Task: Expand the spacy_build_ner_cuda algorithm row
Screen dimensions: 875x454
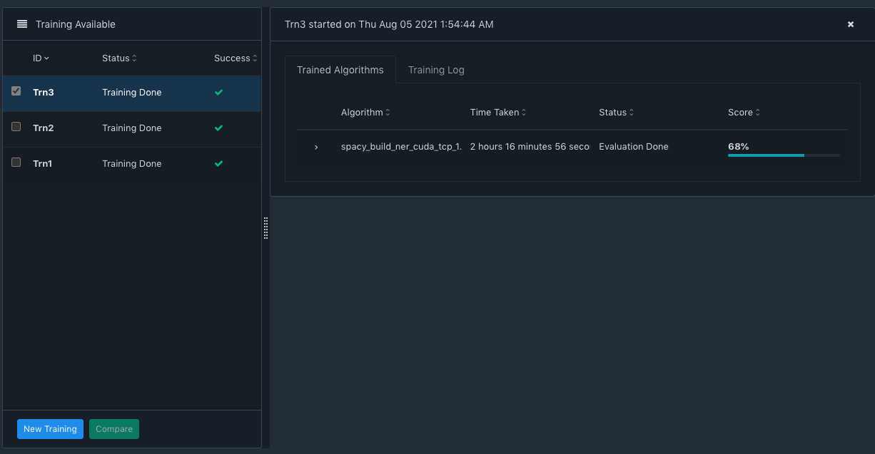Action: tap(316, 147)
